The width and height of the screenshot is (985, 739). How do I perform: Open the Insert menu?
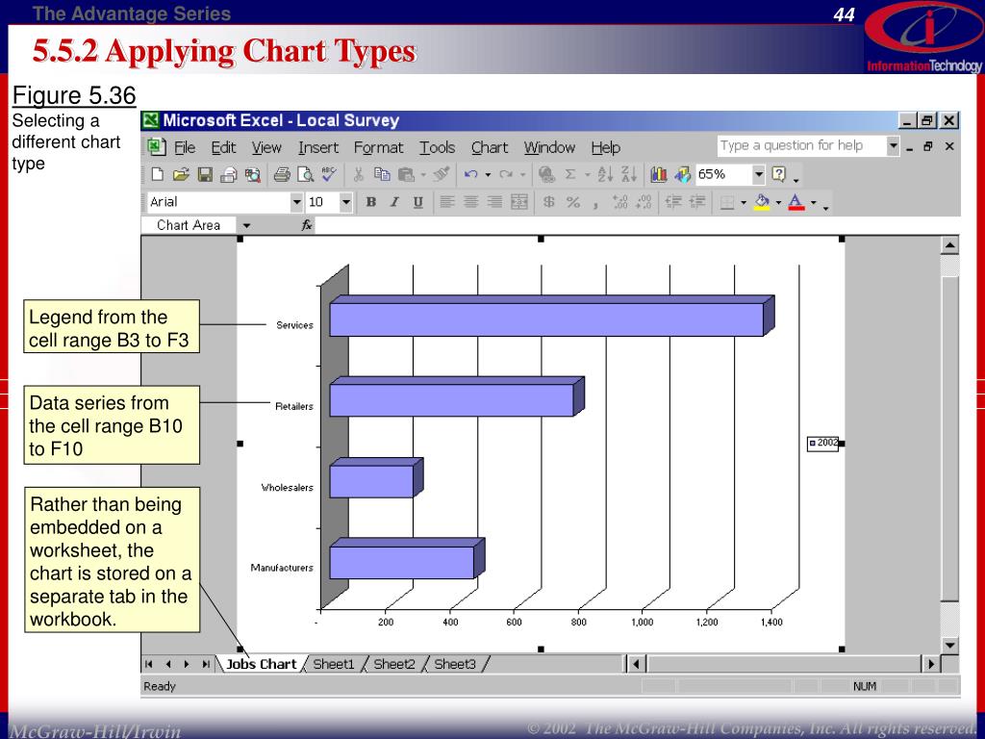click(317, 147)
